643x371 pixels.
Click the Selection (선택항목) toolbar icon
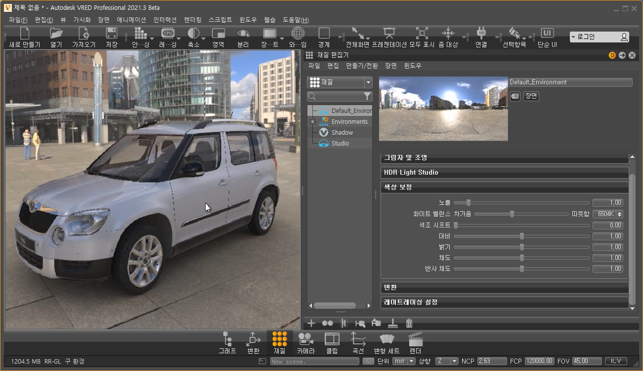click(514, 33)
